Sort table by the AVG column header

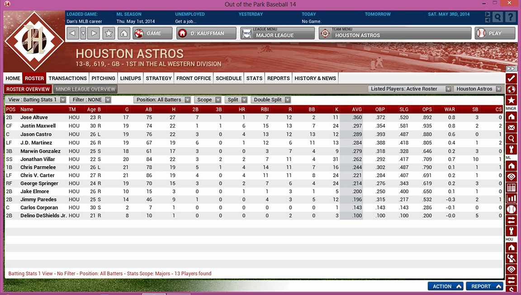pos(357,109)
